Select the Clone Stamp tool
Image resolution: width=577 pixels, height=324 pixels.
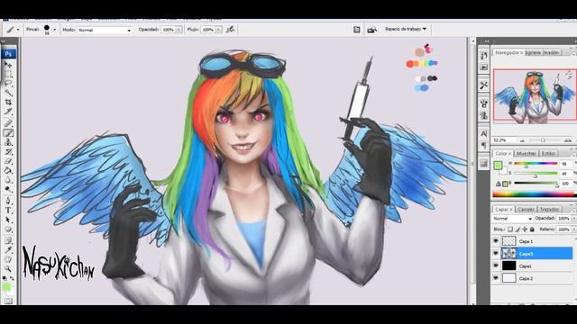point(8,142)
